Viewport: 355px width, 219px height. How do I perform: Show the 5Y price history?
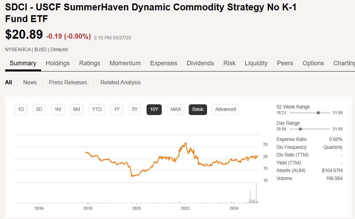point(134,109)
